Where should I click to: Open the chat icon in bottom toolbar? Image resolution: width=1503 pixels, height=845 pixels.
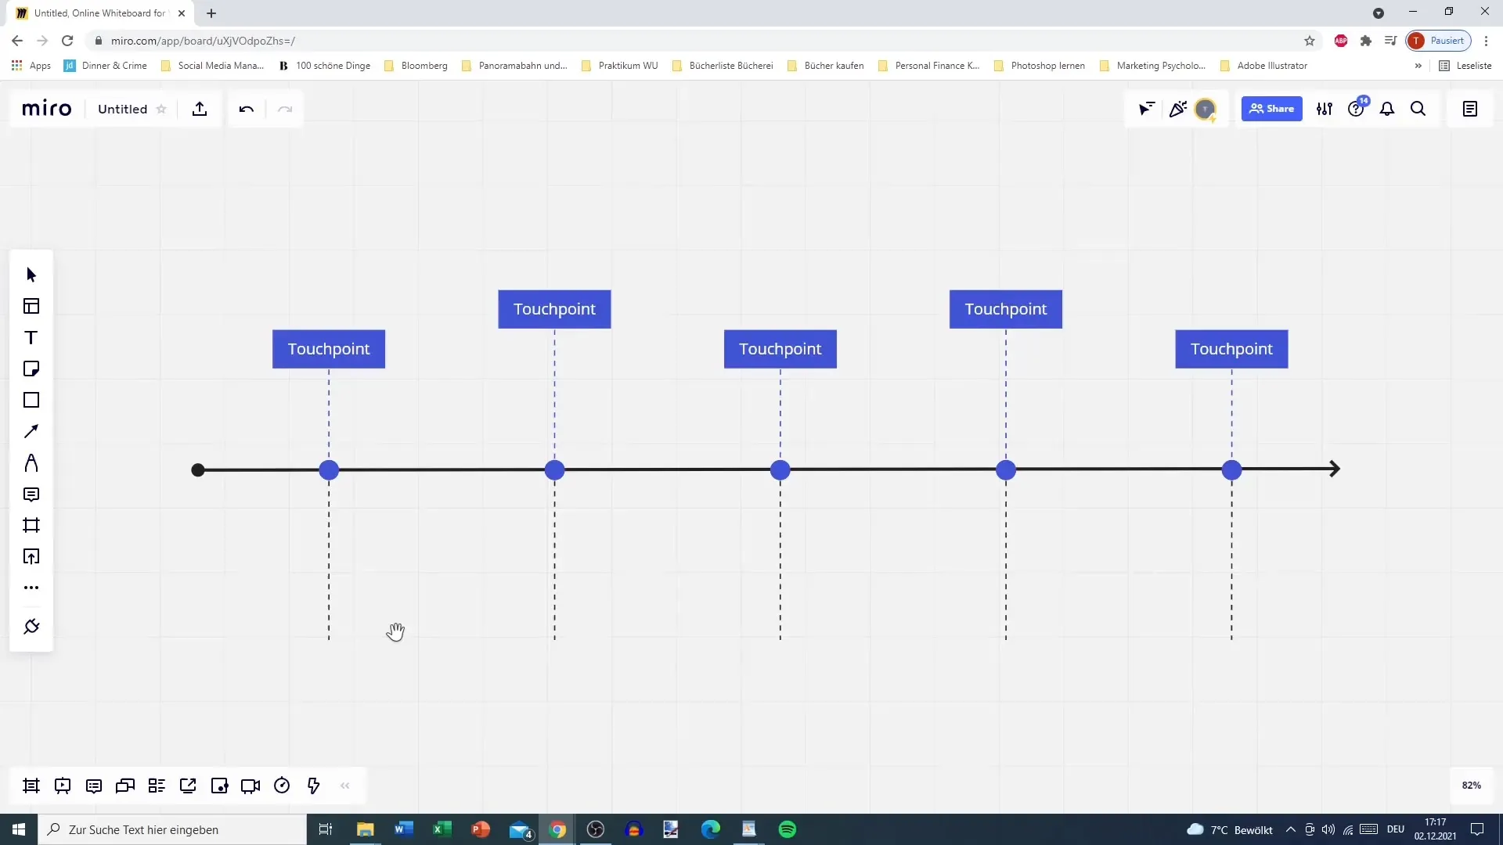click(125, 786)
